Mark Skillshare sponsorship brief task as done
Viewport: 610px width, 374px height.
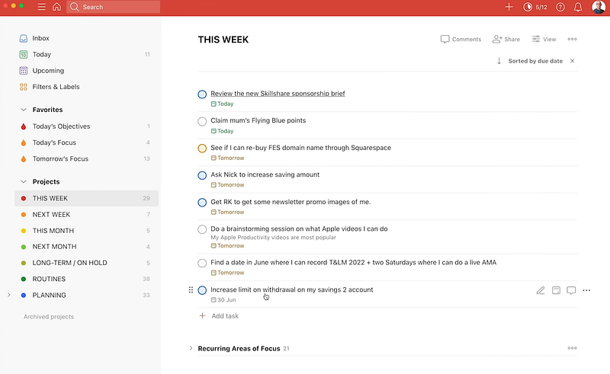(x=202, y=94)
